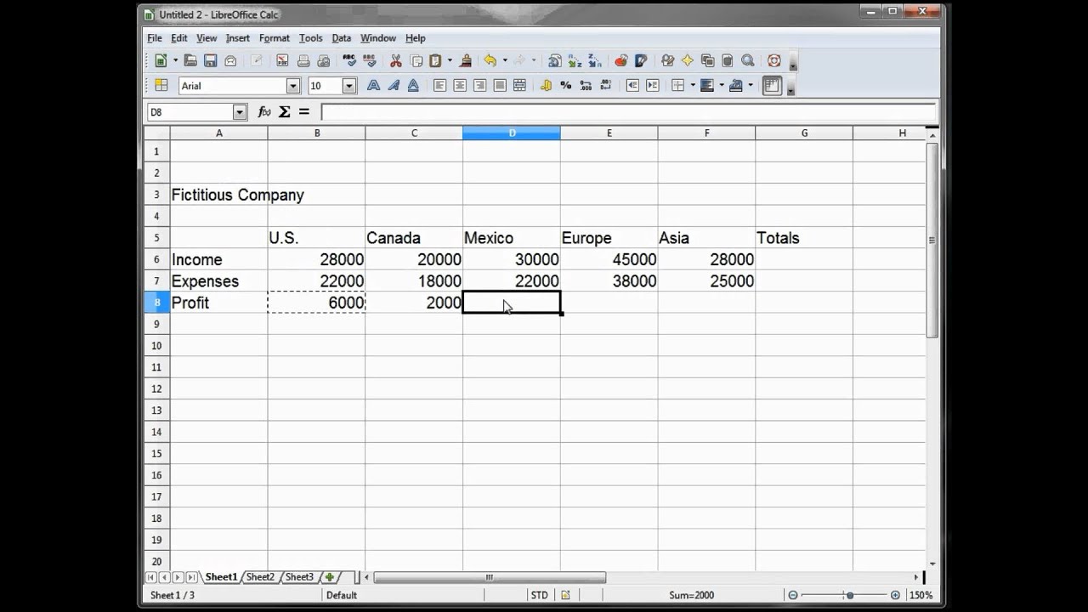
Task: Open the Tools menu
Action: pos(310,38)
